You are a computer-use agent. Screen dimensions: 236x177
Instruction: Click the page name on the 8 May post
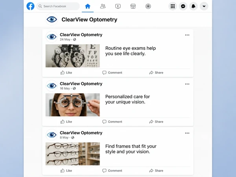(x=81, y=133)
